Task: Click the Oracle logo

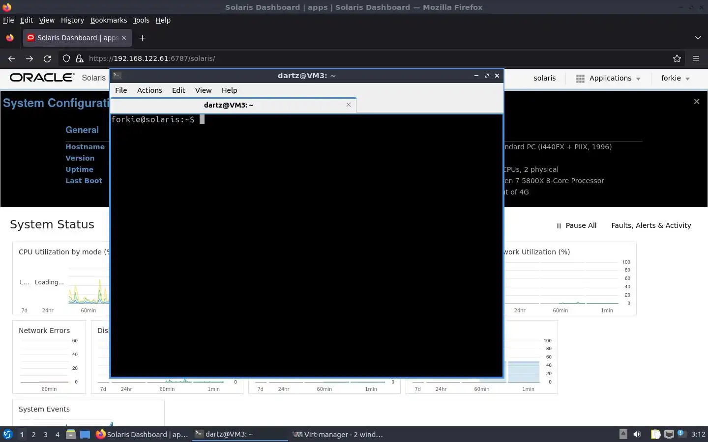Action: pos(42,78)
